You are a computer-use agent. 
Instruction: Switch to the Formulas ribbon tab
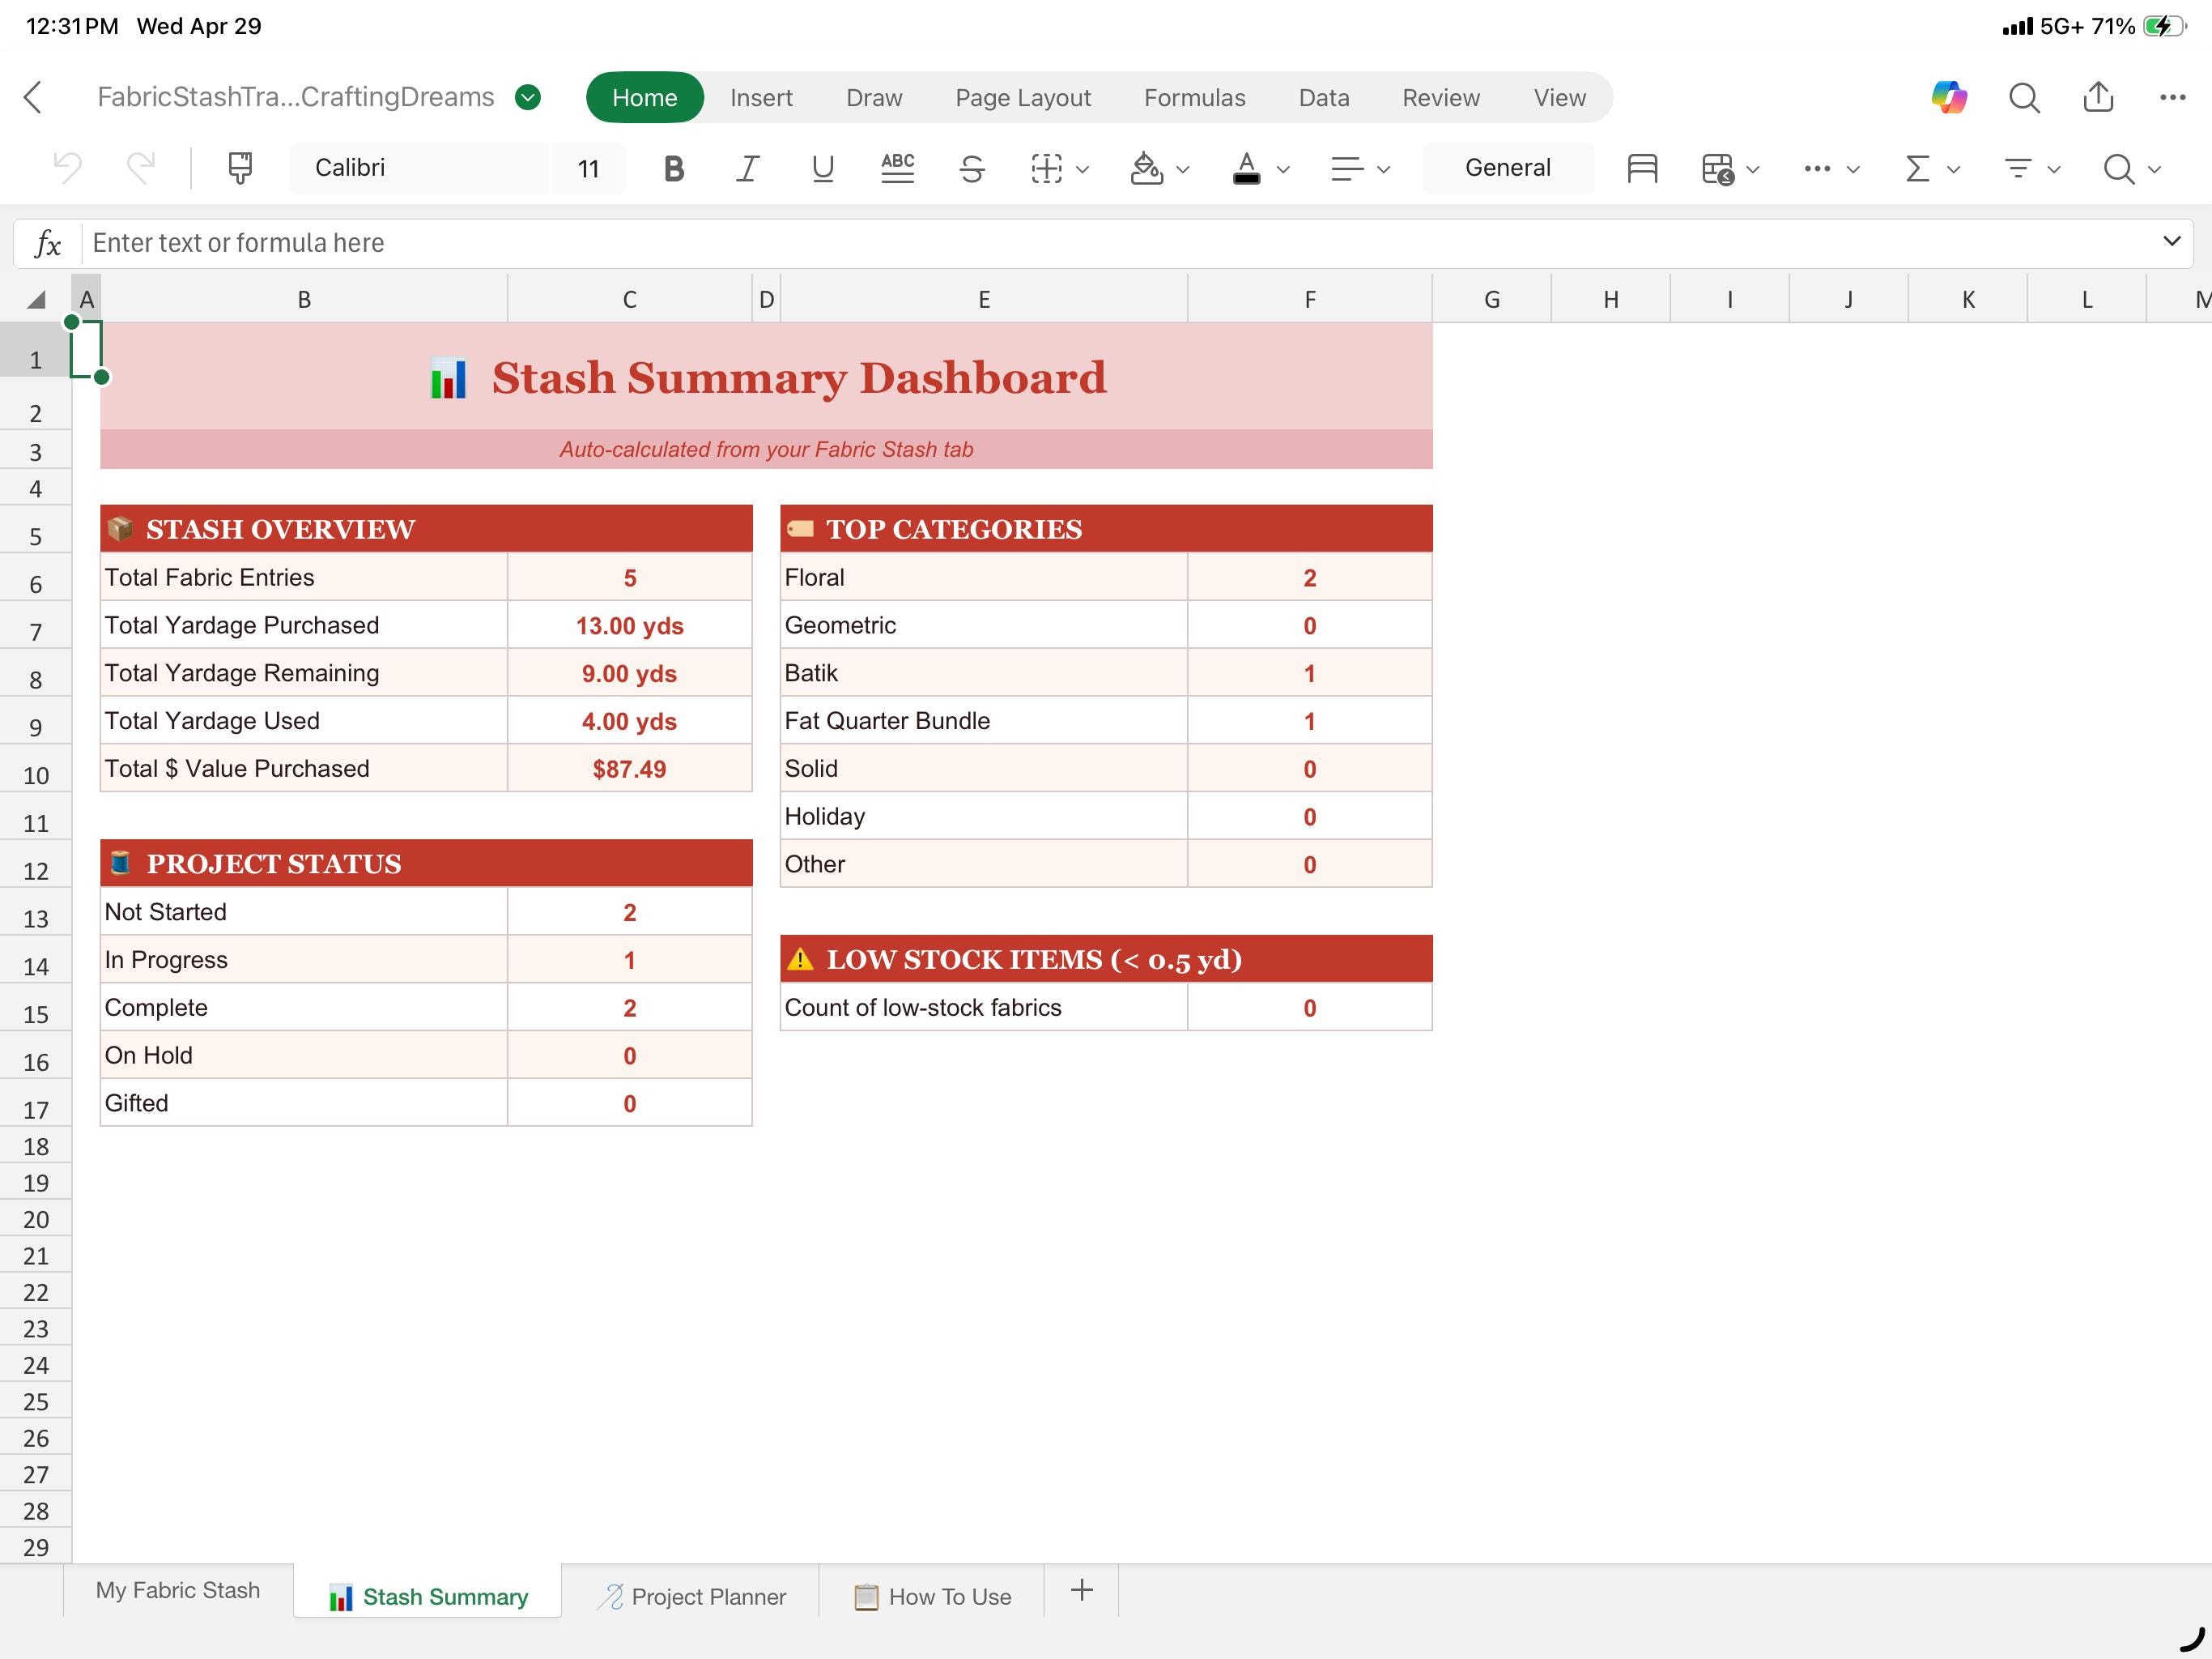1194,97
